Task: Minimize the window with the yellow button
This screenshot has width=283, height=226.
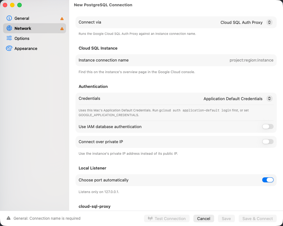Action: click(12, 5)
